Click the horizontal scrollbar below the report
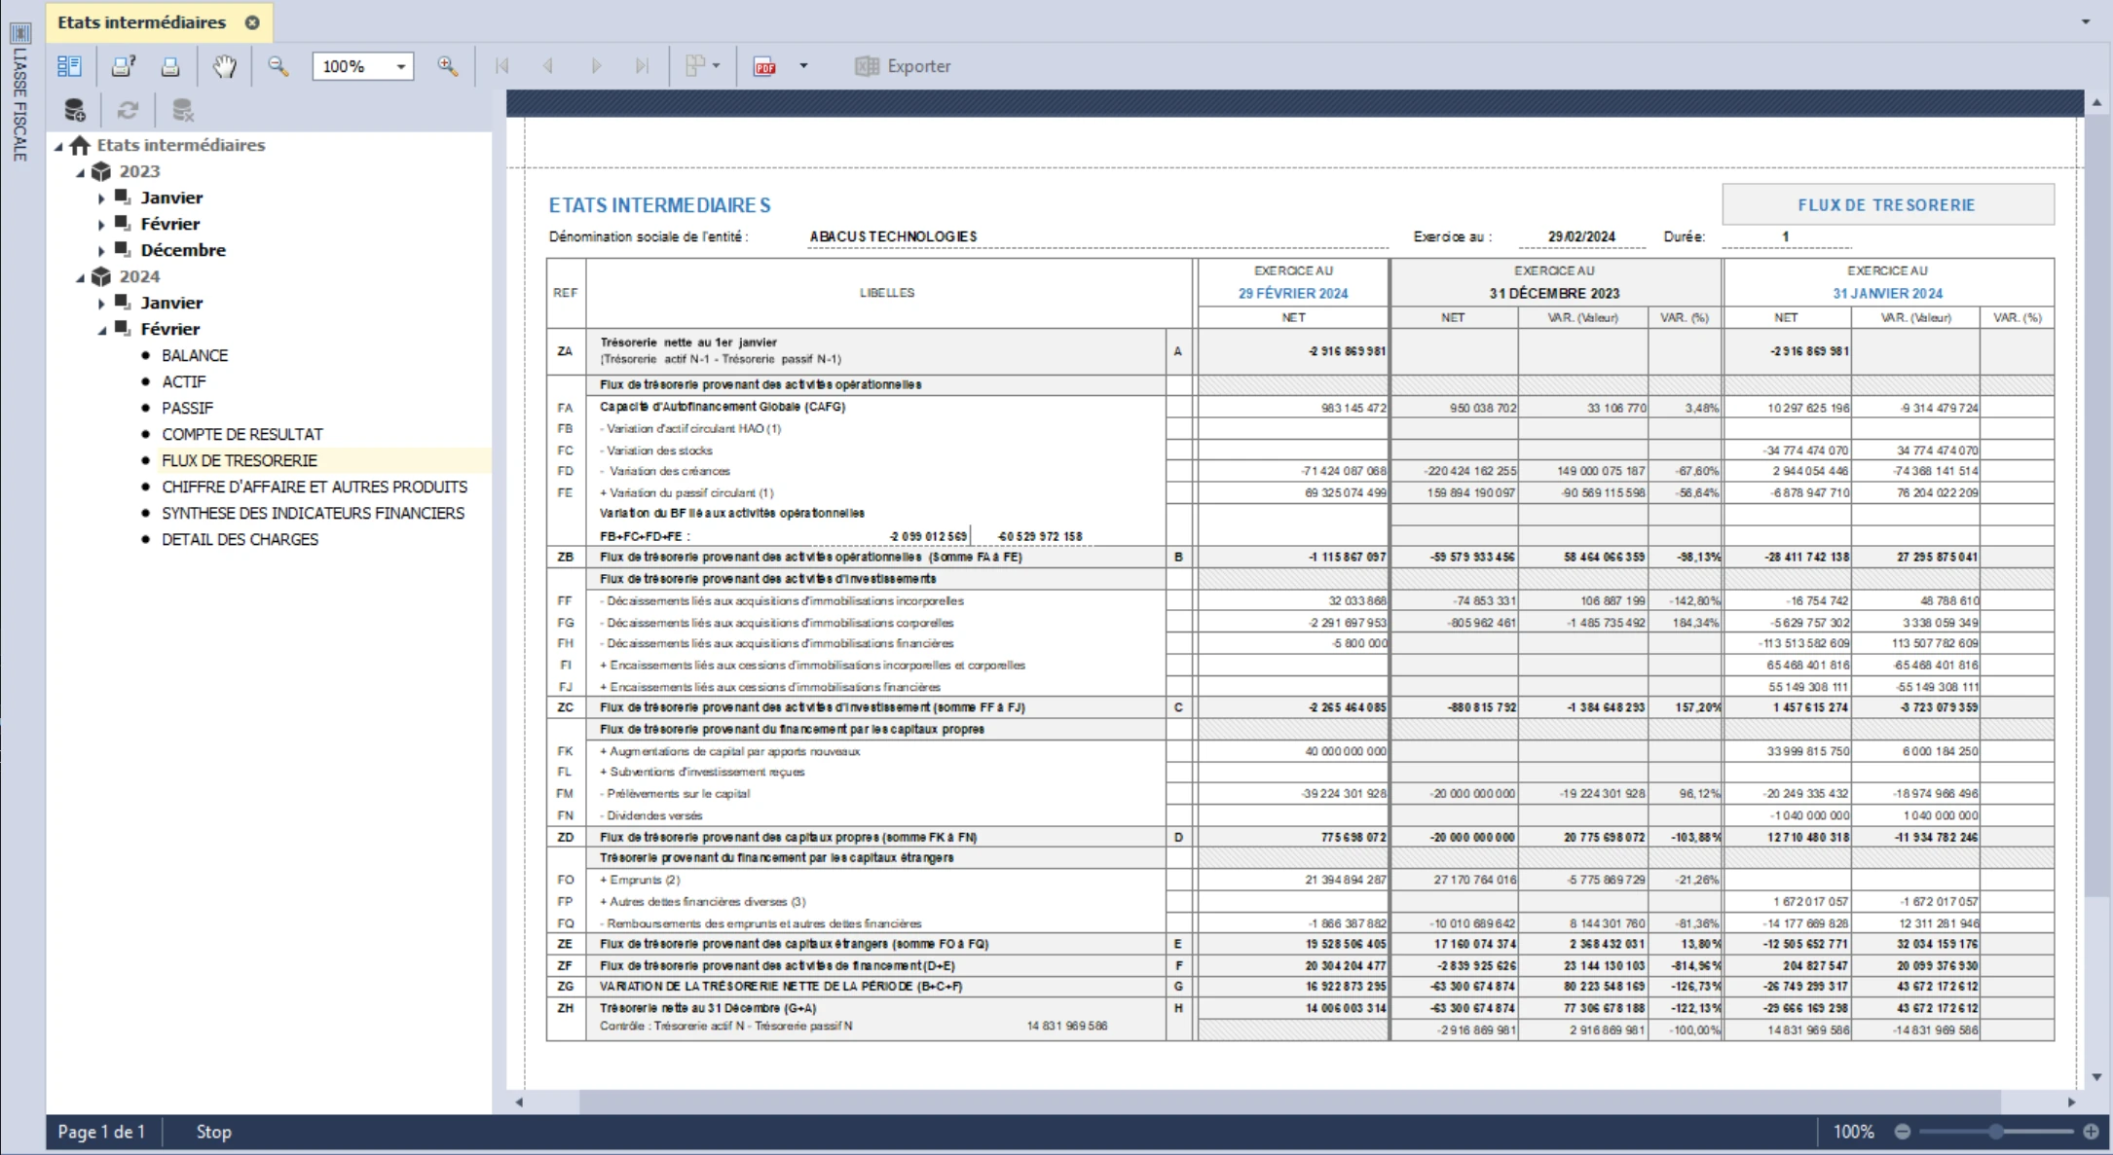The image size is (2113, 1155). coord(1289,1101)
